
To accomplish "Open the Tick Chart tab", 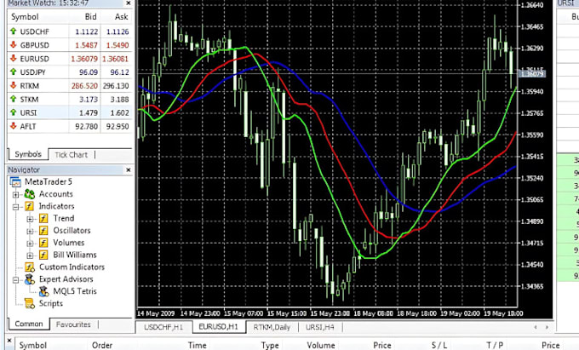I will tap(72, 155).
